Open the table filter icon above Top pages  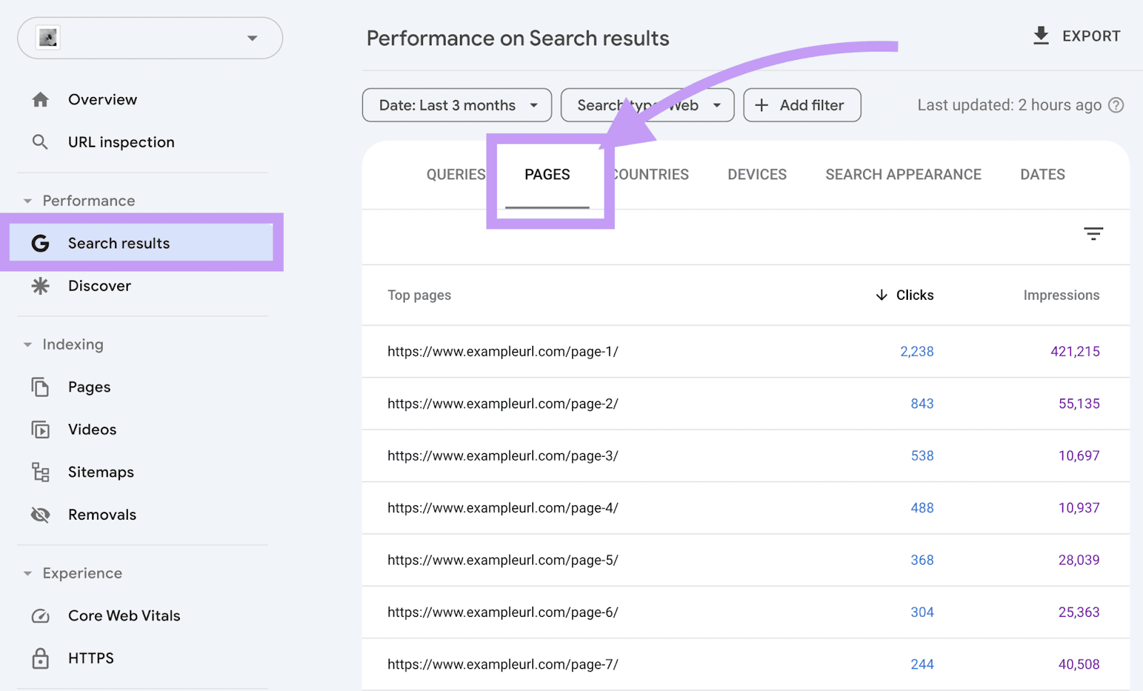pos(1093,233)
